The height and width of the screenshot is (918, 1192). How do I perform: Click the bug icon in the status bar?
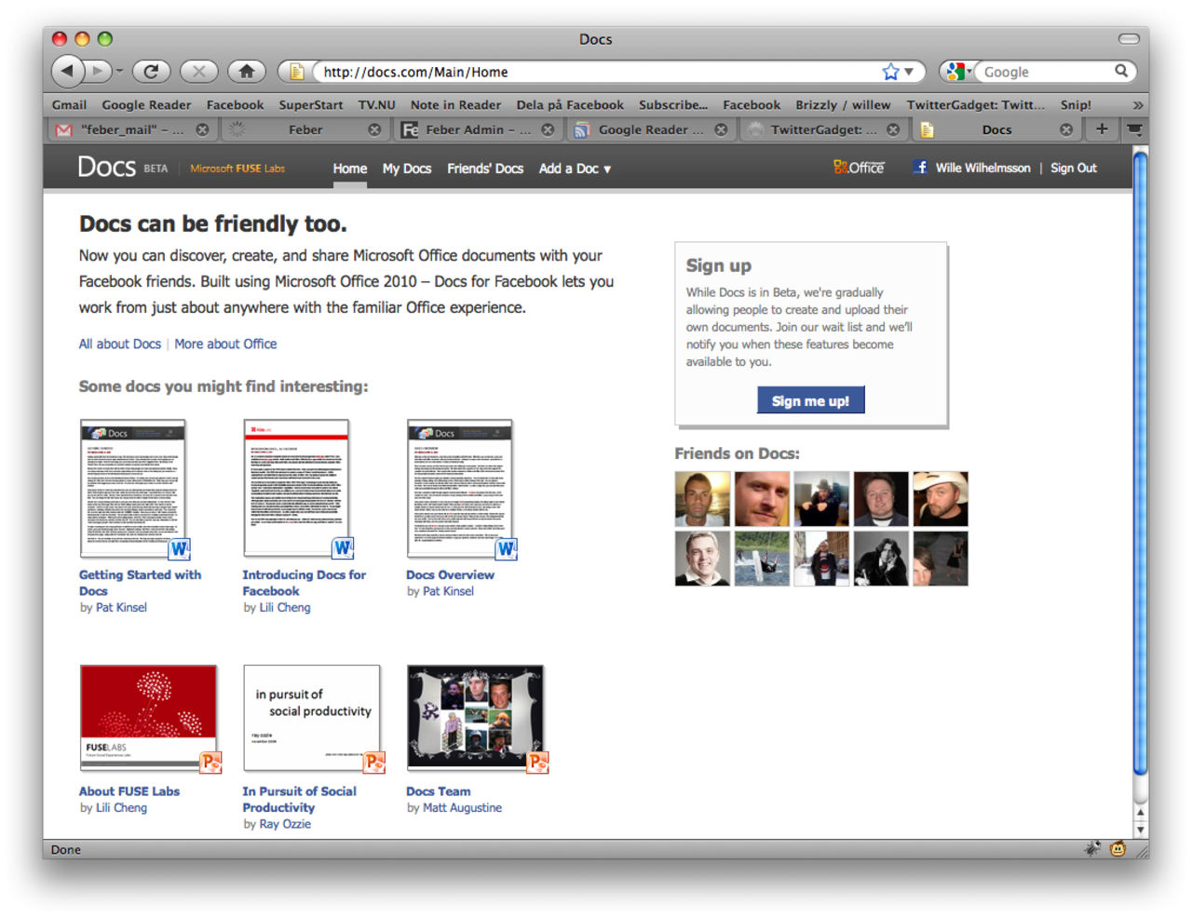click(x=1091, y=849)
